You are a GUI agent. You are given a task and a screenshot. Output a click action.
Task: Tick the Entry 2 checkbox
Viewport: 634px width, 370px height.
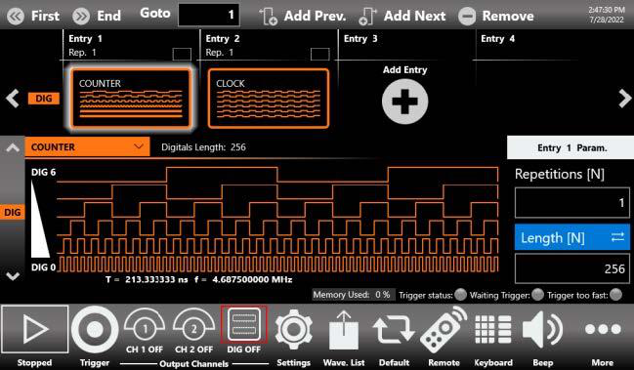319,54
